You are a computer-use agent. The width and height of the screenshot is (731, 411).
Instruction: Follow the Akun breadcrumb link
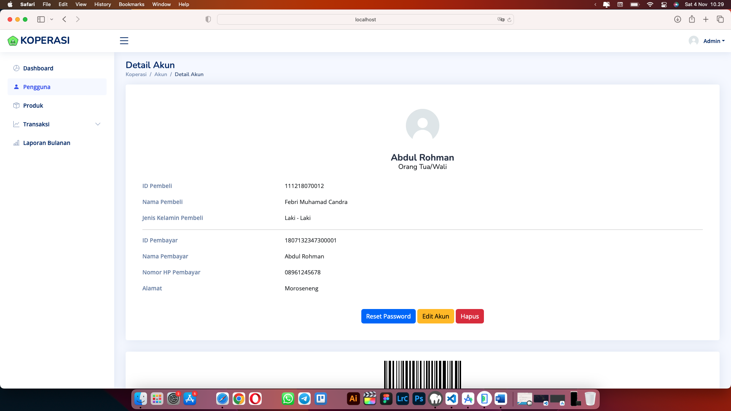(160, 75)
